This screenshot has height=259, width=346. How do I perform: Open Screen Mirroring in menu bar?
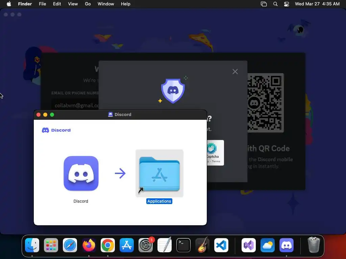click(264, 4)
